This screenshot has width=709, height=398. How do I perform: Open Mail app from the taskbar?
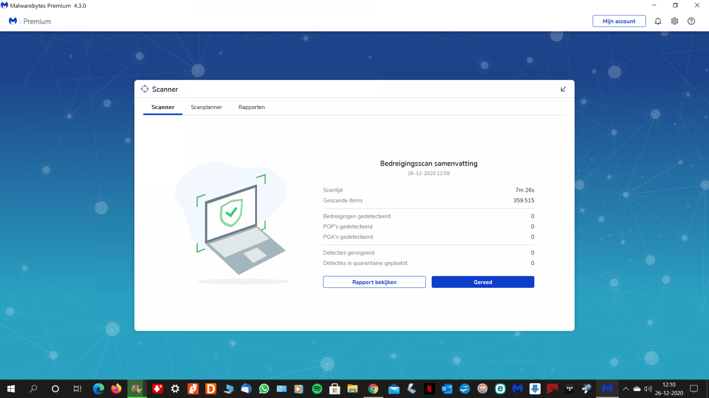point(393,389)
